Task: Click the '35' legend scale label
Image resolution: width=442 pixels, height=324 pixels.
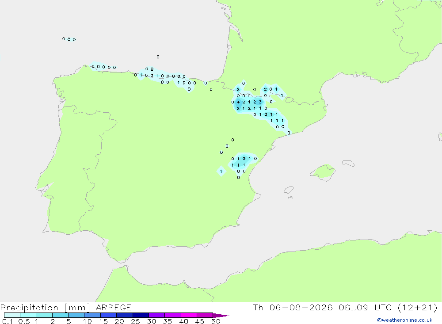Action: click(x=168, y=321)
